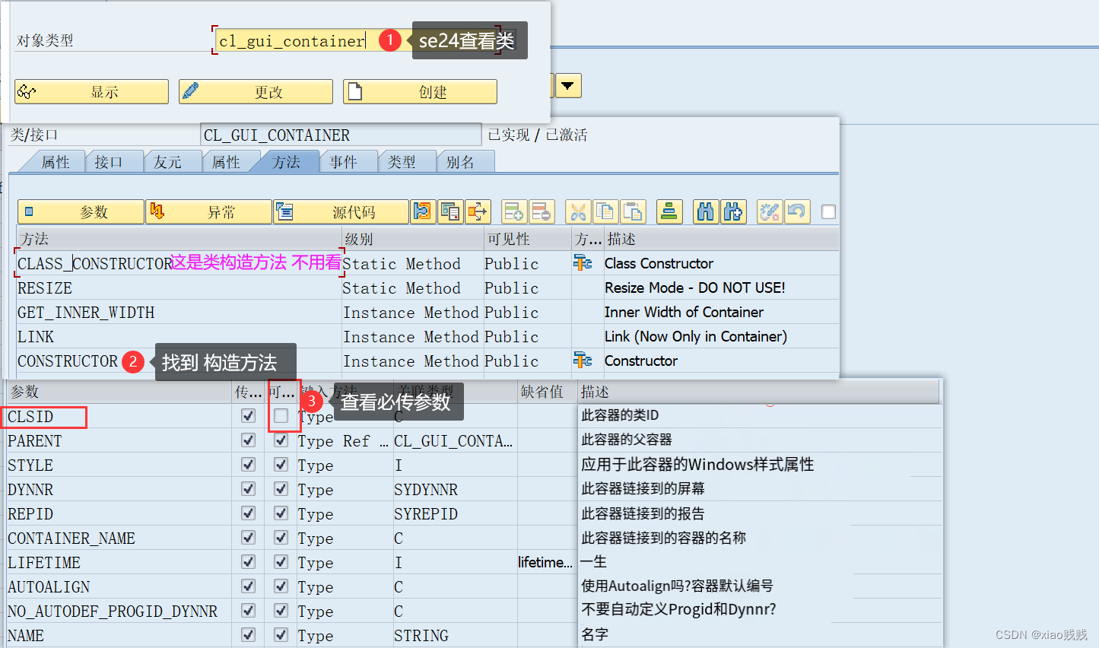The height and width of the screenshot is (648, 1099).
Task: Toggle the REPID optional checkbox
Action: tap(281, 513)
